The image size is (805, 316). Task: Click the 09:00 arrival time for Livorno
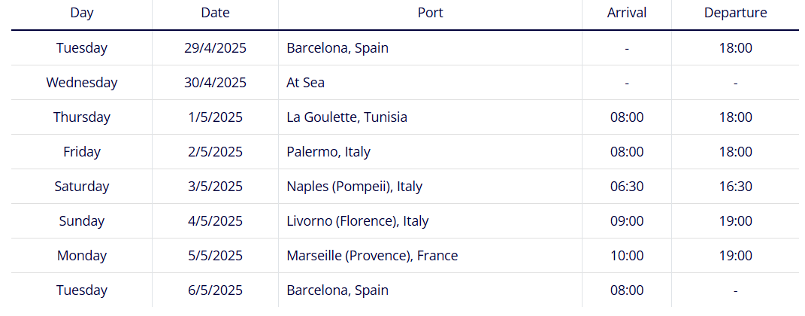click(x=627, y=221)
